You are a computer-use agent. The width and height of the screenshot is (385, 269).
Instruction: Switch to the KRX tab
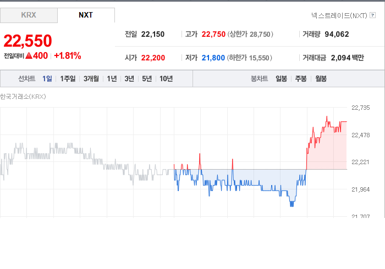tap(29, 15)
